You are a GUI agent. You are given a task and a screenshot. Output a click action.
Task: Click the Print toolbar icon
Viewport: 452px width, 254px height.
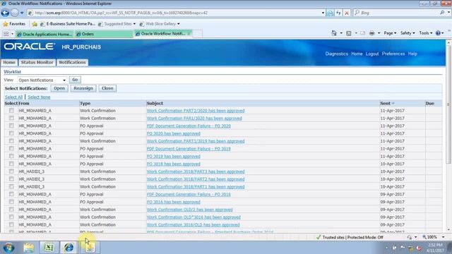372,33
